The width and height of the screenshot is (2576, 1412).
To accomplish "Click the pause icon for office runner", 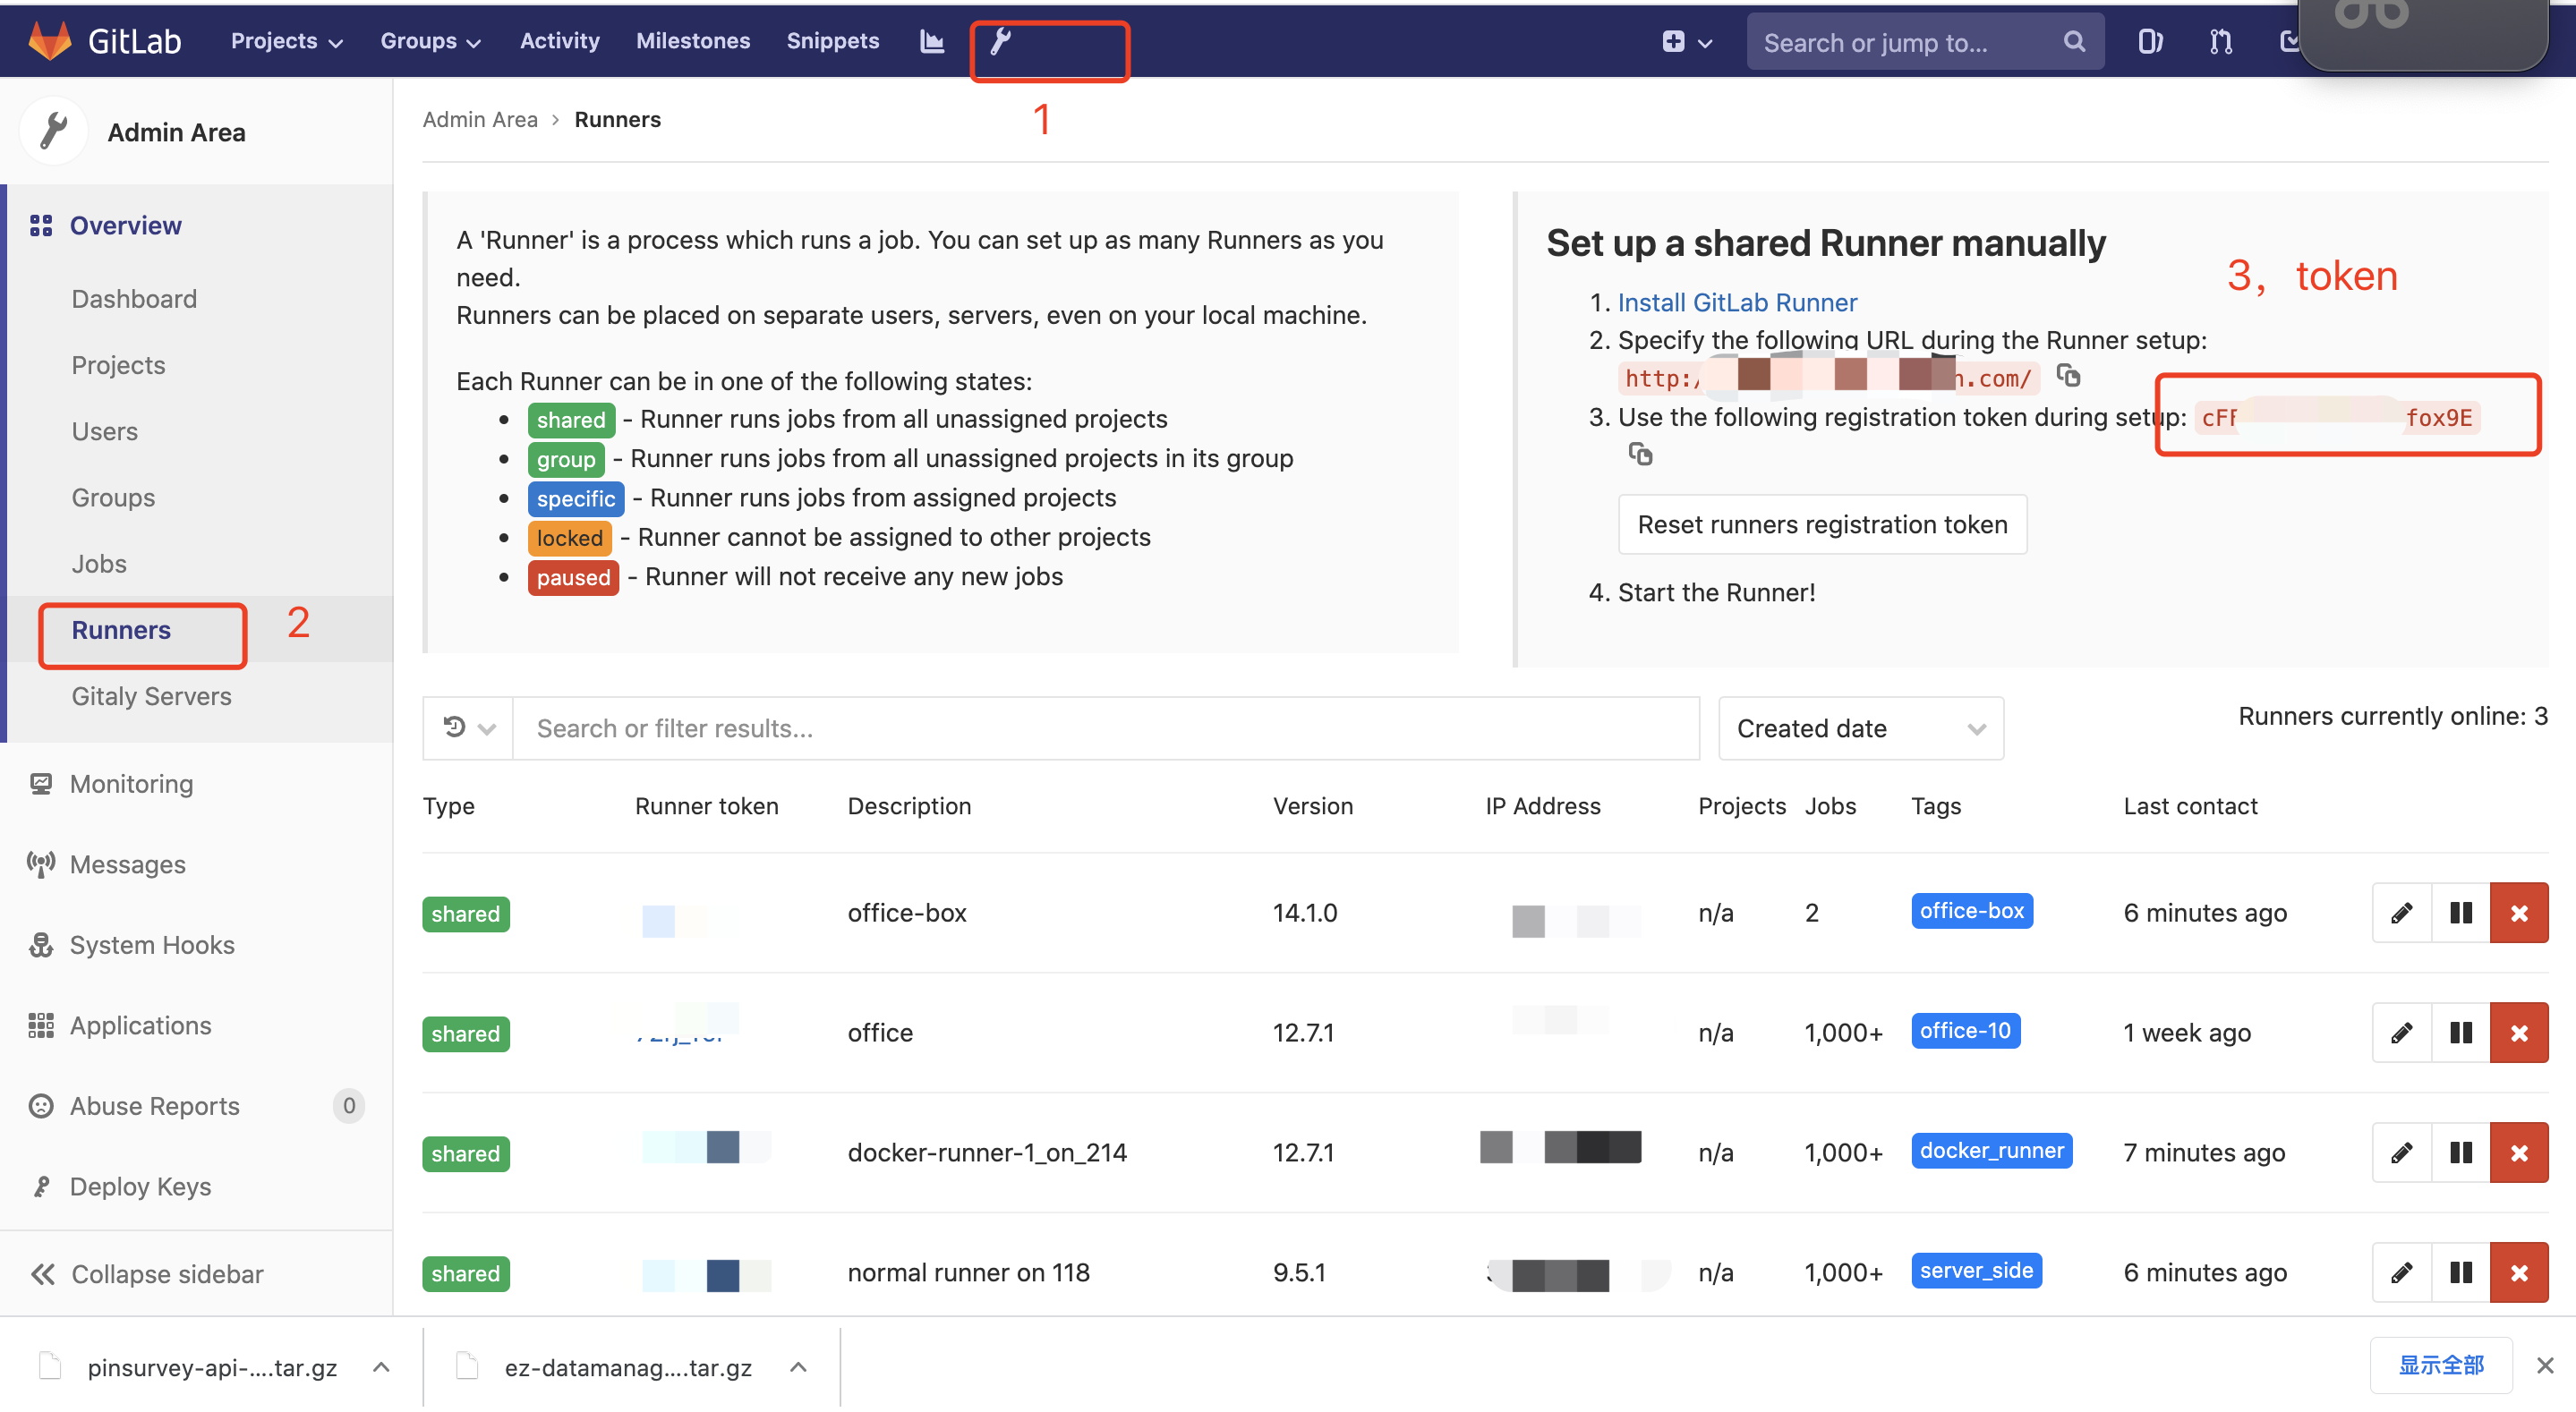I will (x=2460, y=1033).
